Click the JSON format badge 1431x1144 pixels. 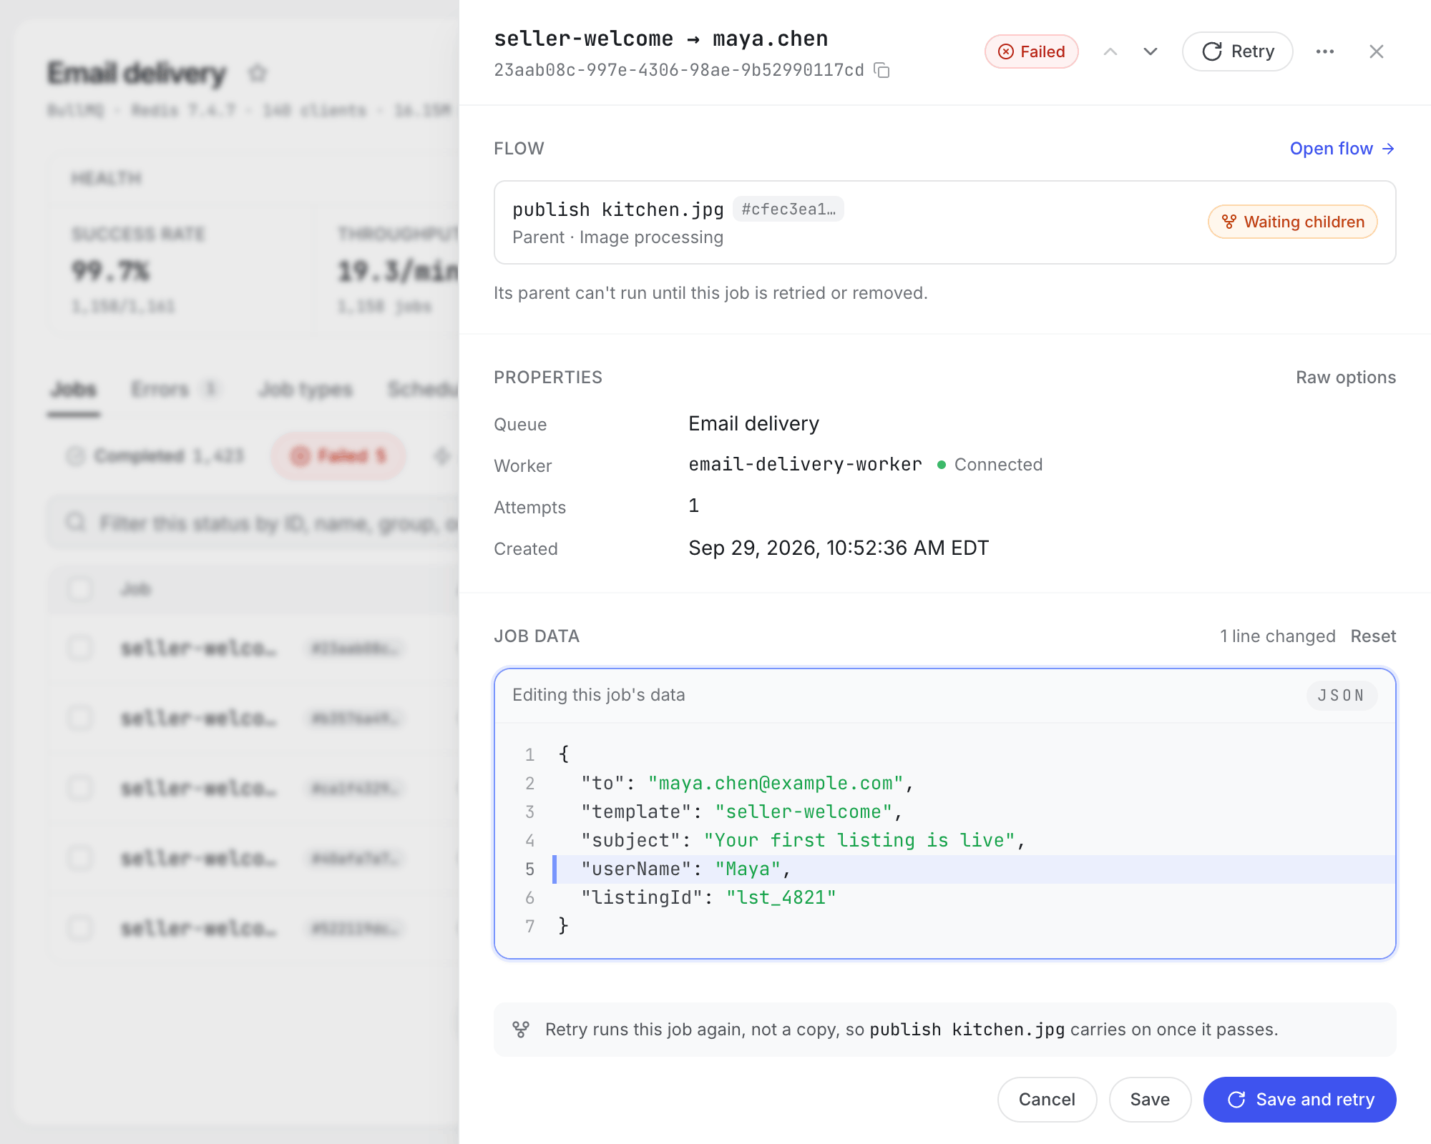click(x=1342, y=695)
